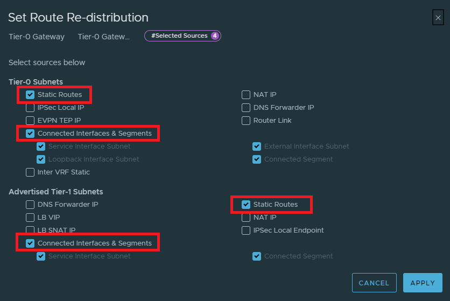Check the Tier-0 NAT IP option
Viewport: 450px width, 301px height.
(x=246, y=95)
